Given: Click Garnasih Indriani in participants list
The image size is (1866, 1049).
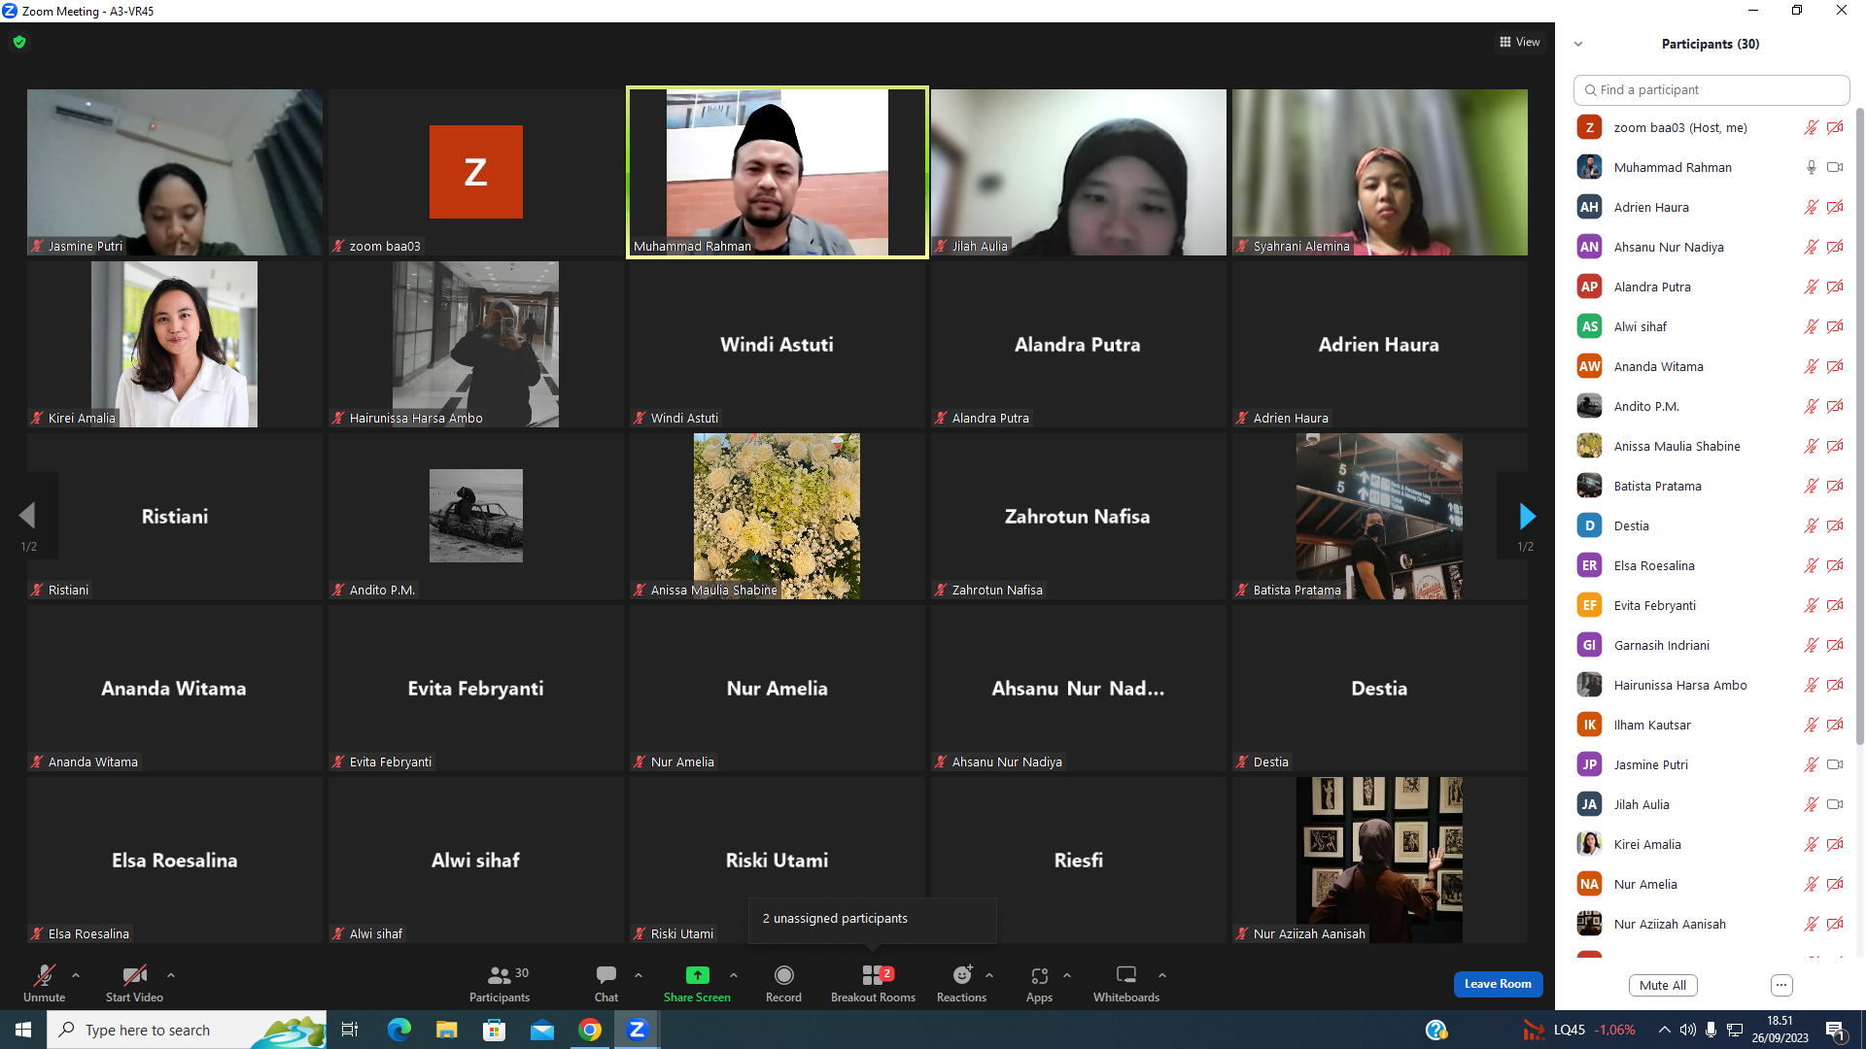Looking at the screenshot, I should [1710, 645].
